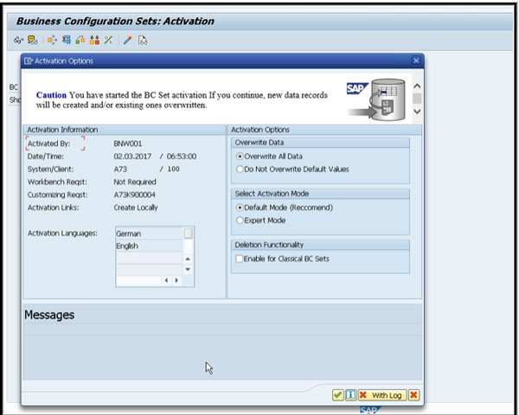Click the client value 100

(173, 169)
